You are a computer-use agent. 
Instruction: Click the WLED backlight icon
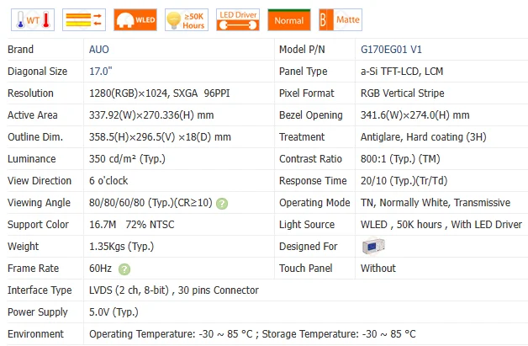(x=135, y=20)
